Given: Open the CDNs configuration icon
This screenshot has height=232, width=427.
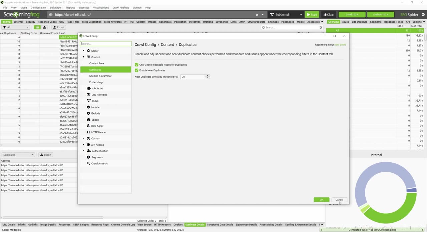Looking at the screenshot, I should coord(88,101).
